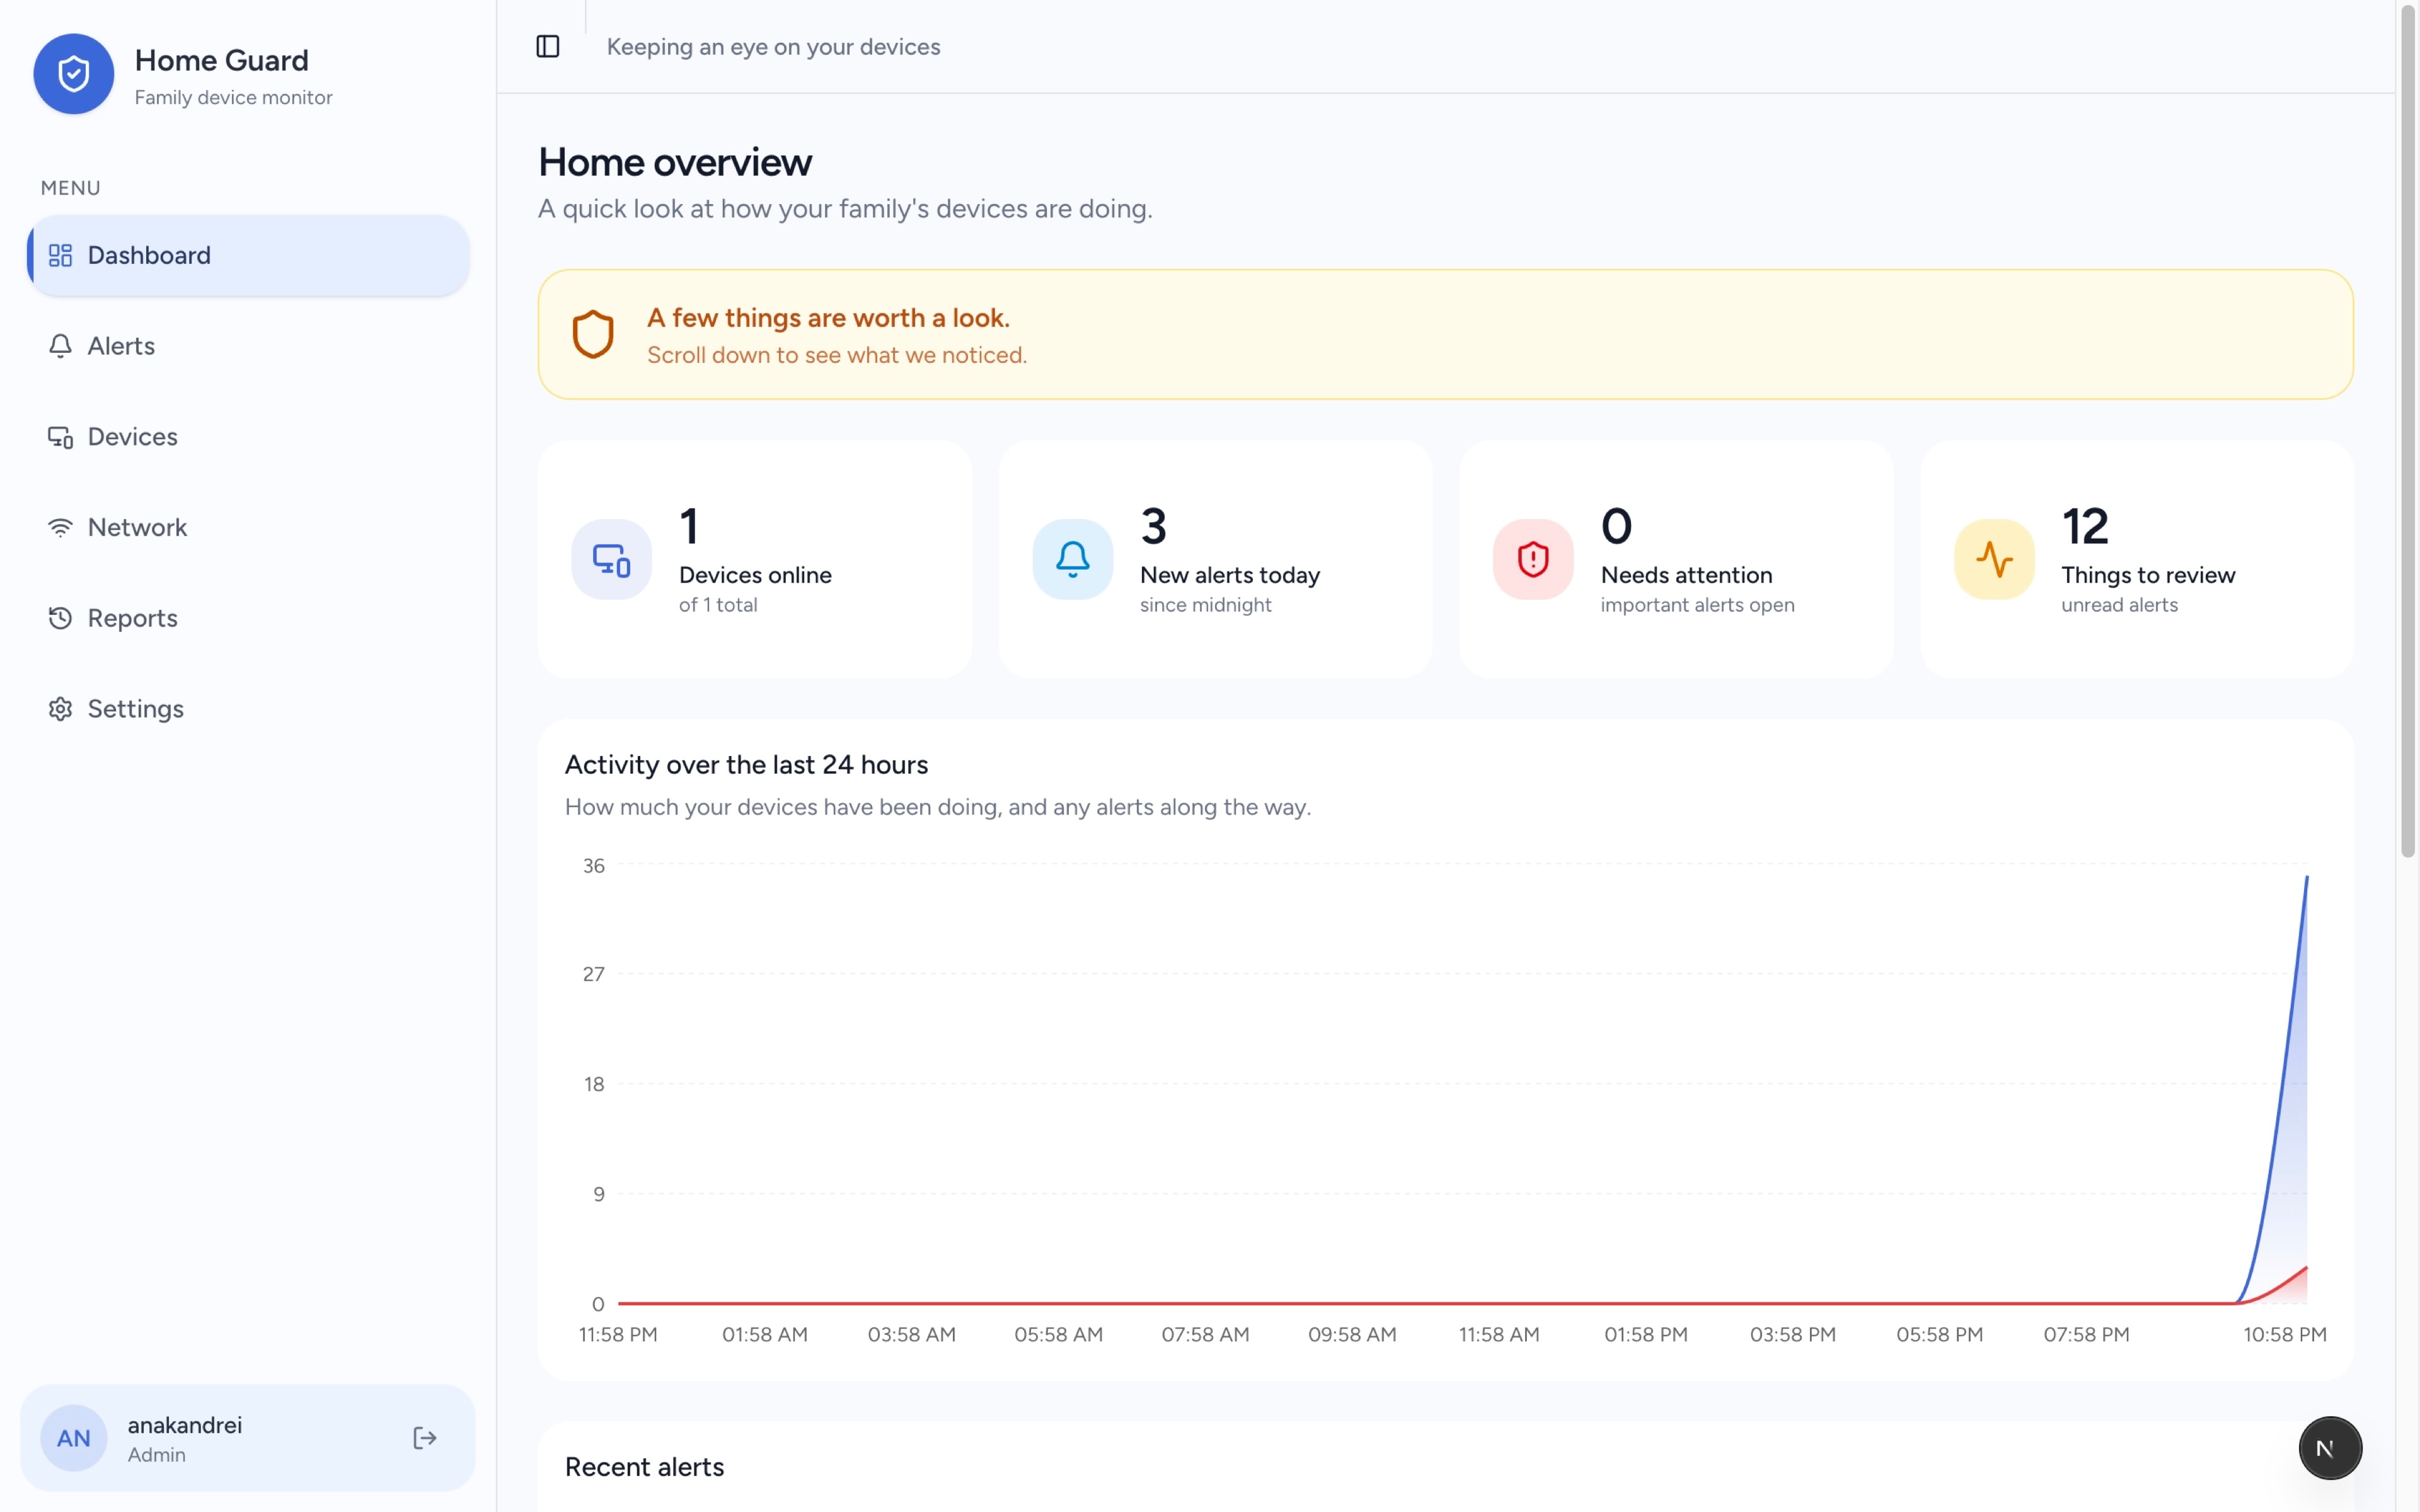Click the anakandrei username
2420x1512 pixels.
[x=184, y=1425]
